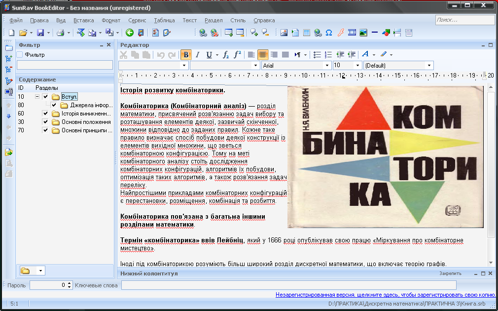Select the Джерела інфор... subsection

(x=92, y=105)
